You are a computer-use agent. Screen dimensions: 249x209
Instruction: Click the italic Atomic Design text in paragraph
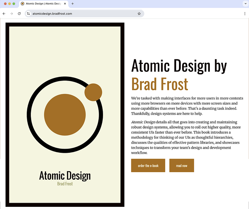pyautogui.click(x=143, y=122)
